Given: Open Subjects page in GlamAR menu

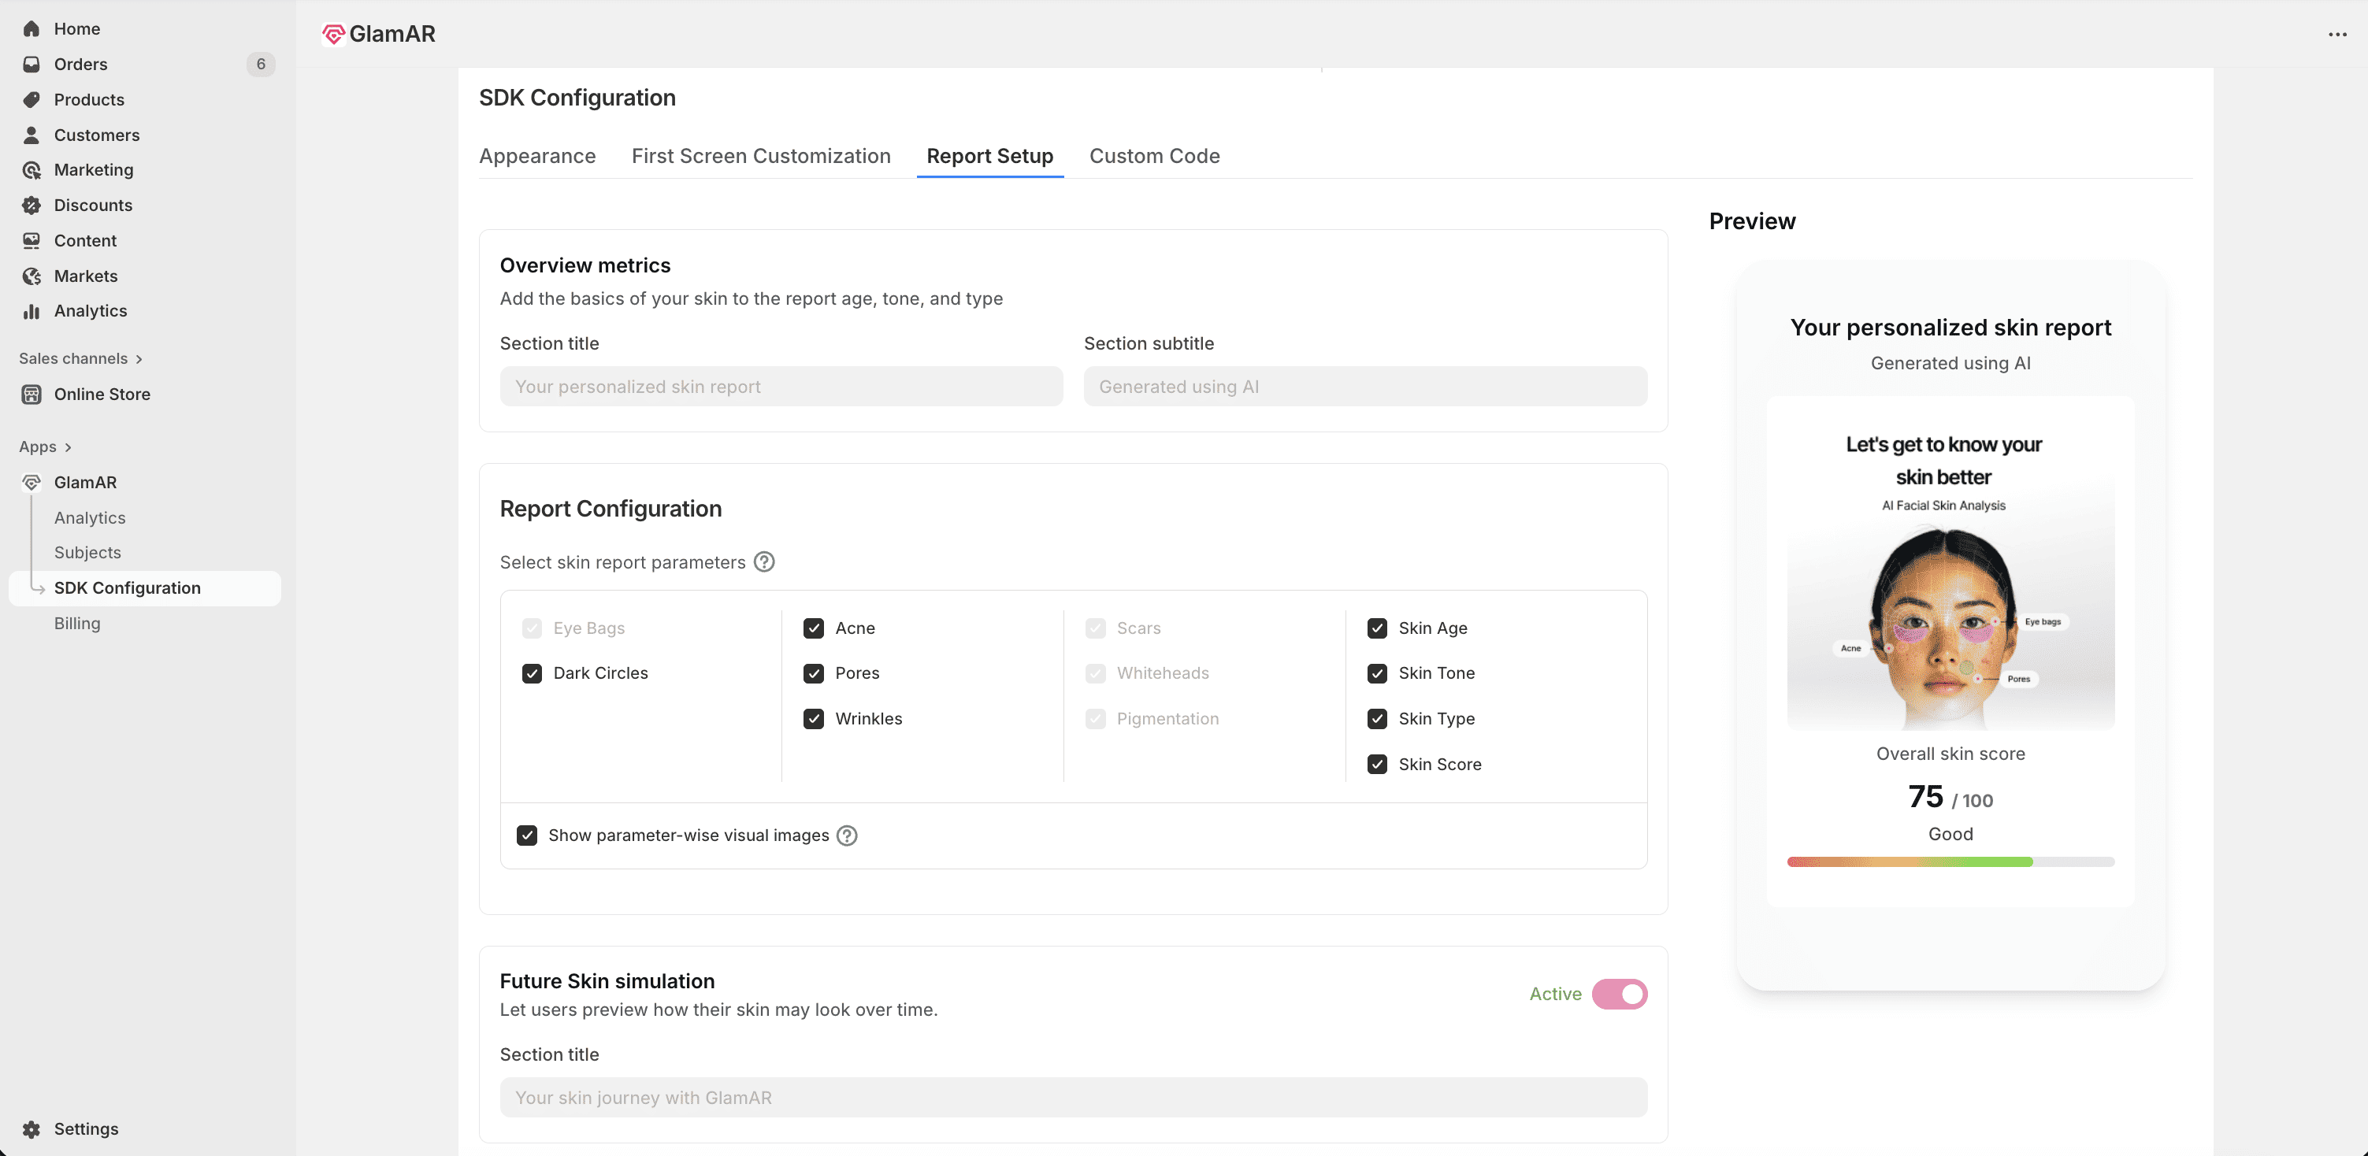Looking at the screenshot, I should pyautogui.click(x=87, y=552).
